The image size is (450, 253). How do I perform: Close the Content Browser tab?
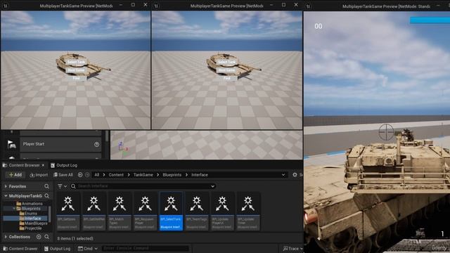(x=43, y=165)
